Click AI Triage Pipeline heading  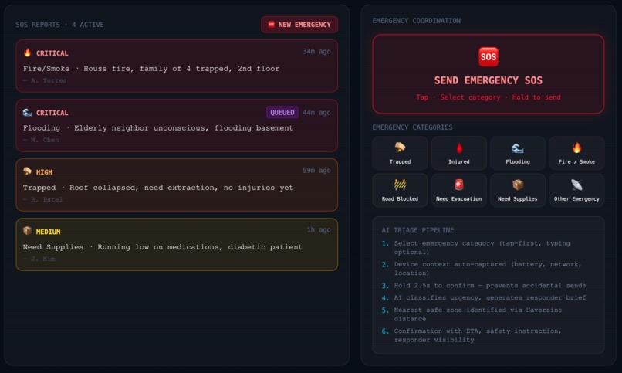pos(417,230)
